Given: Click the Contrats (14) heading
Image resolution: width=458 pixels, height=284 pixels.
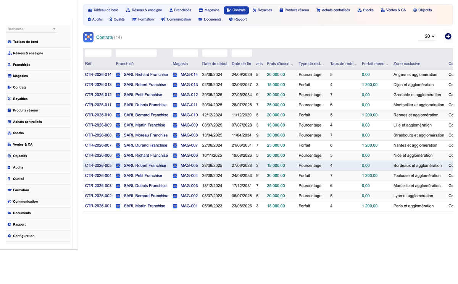Looking at the screenshot, I should point(109,37).
